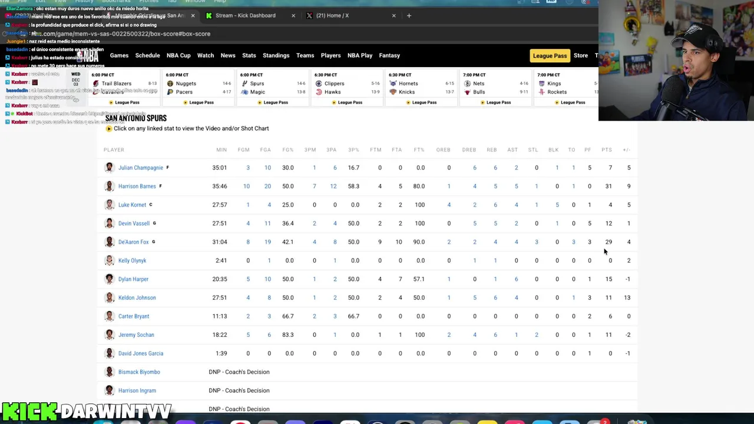Open Trail Blazers vs Cavaliers game card
Viewport: 754px width, 424px height.
pos(125,88)
